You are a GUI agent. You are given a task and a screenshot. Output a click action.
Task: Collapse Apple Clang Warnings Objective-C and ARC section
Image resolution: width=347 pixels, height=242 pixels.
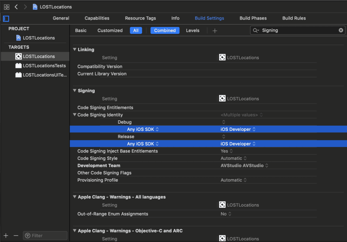click(x=75, y=231)
